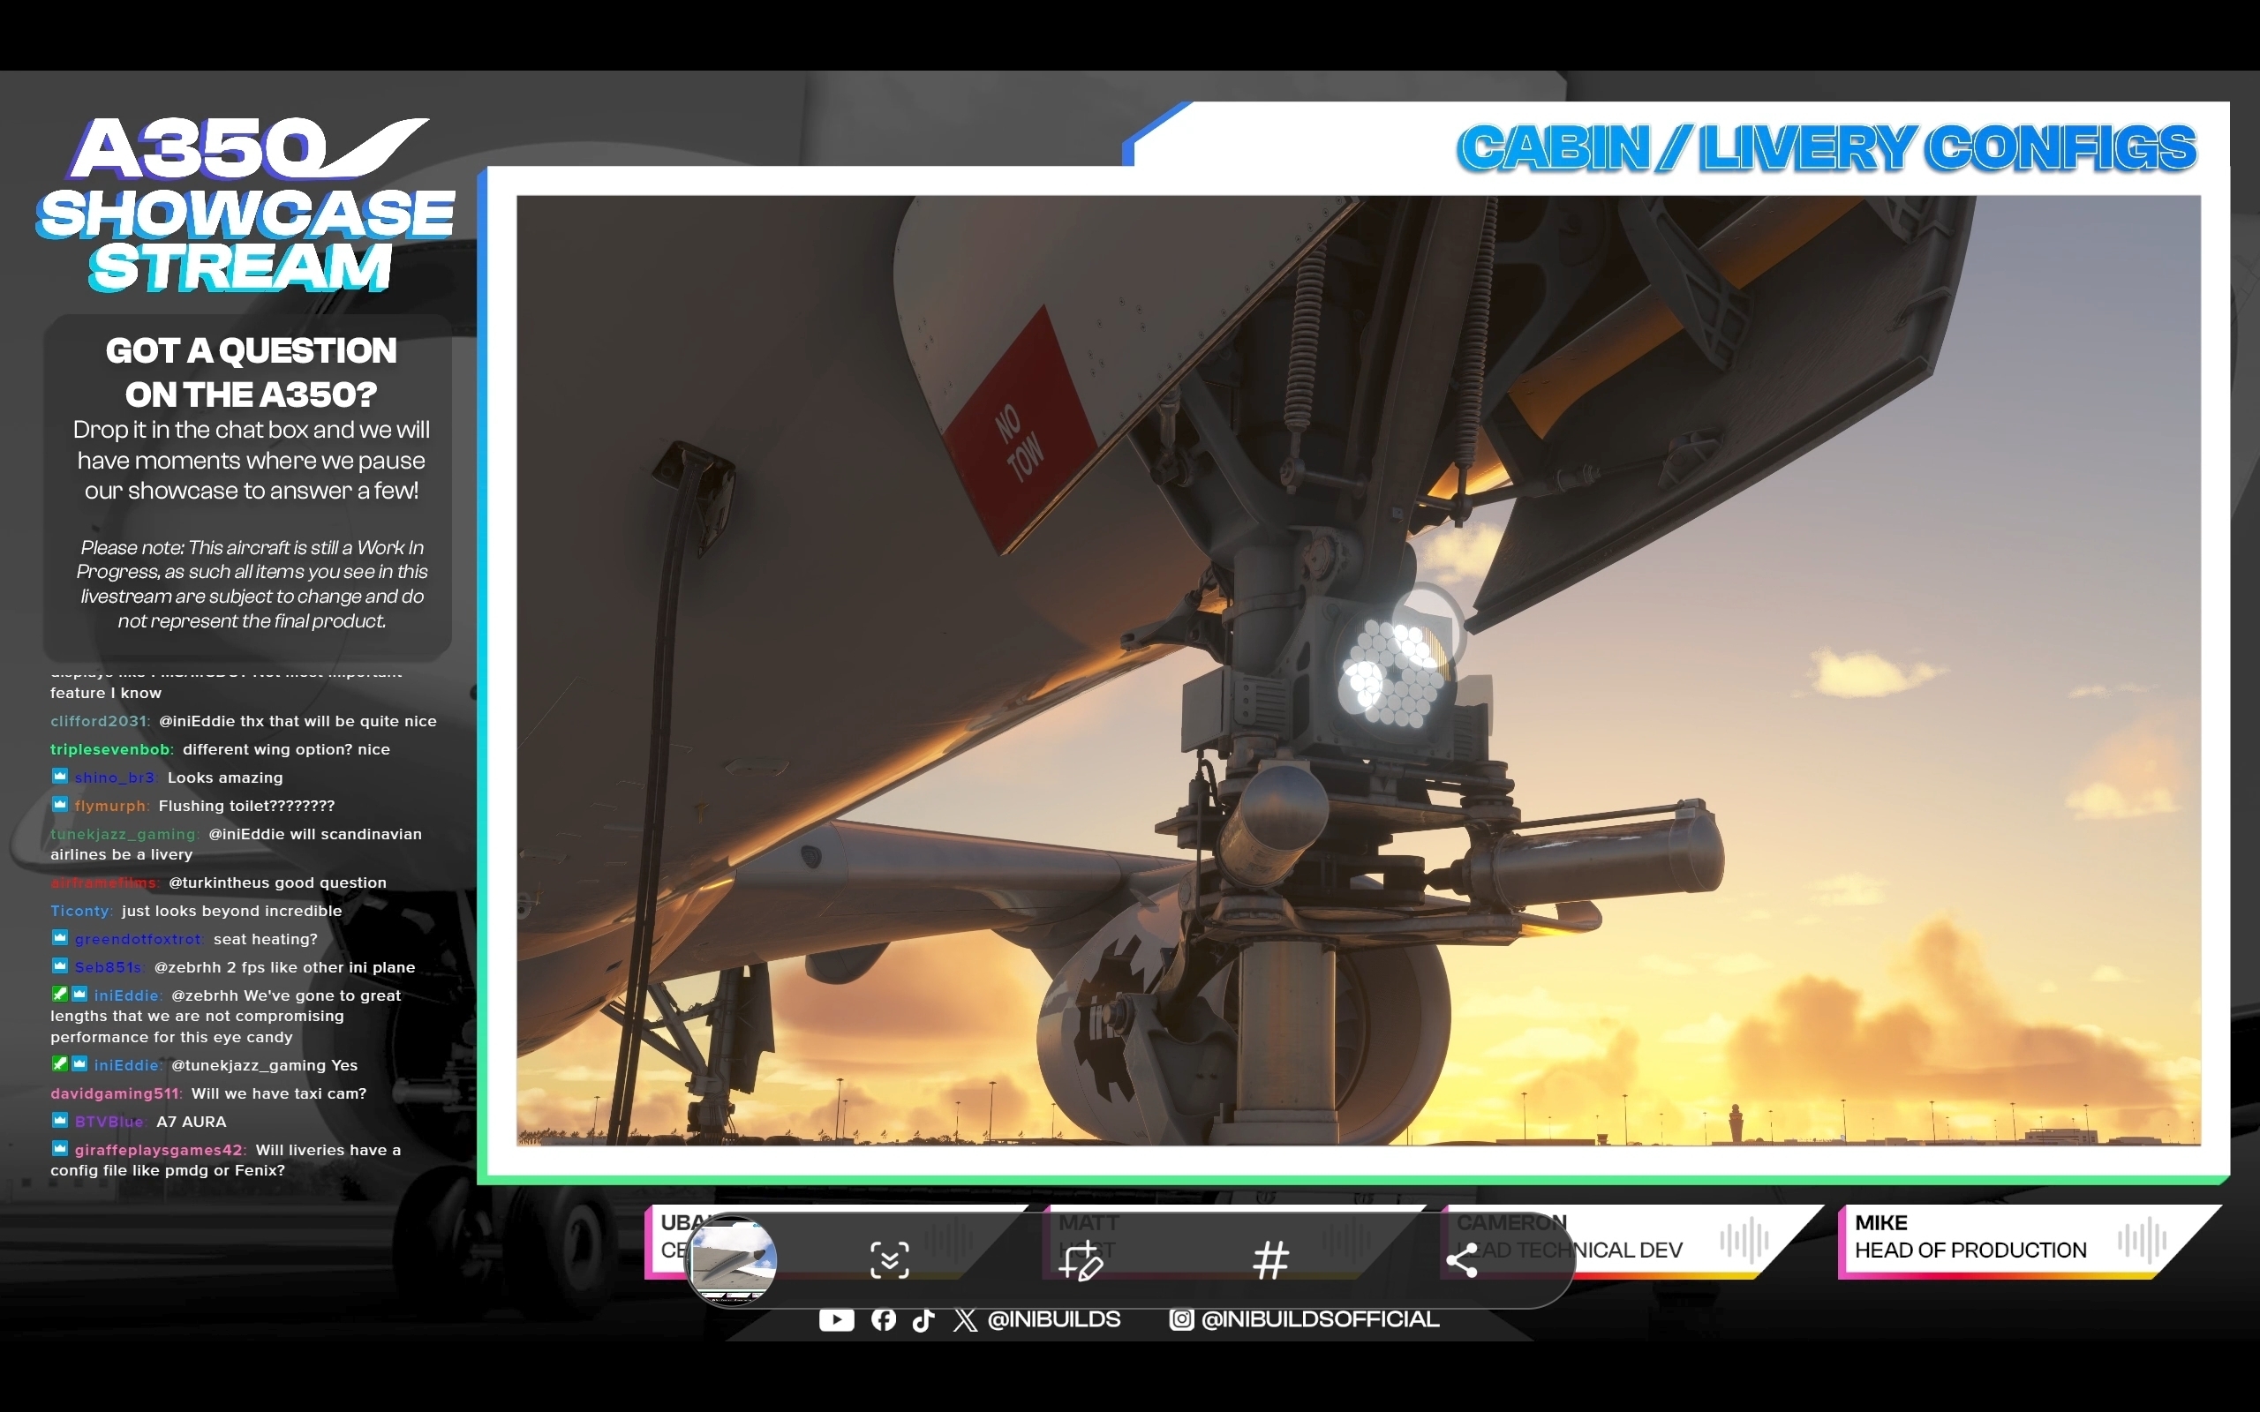The image size is (2260, 1412).
Task: Click moderator badge on iniEddie's @zebrhh reply
Action: [60, 994]
